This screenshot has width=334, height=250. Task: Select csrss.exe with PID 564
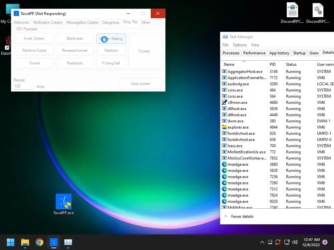pyautogui.click(x=277, y=96)
